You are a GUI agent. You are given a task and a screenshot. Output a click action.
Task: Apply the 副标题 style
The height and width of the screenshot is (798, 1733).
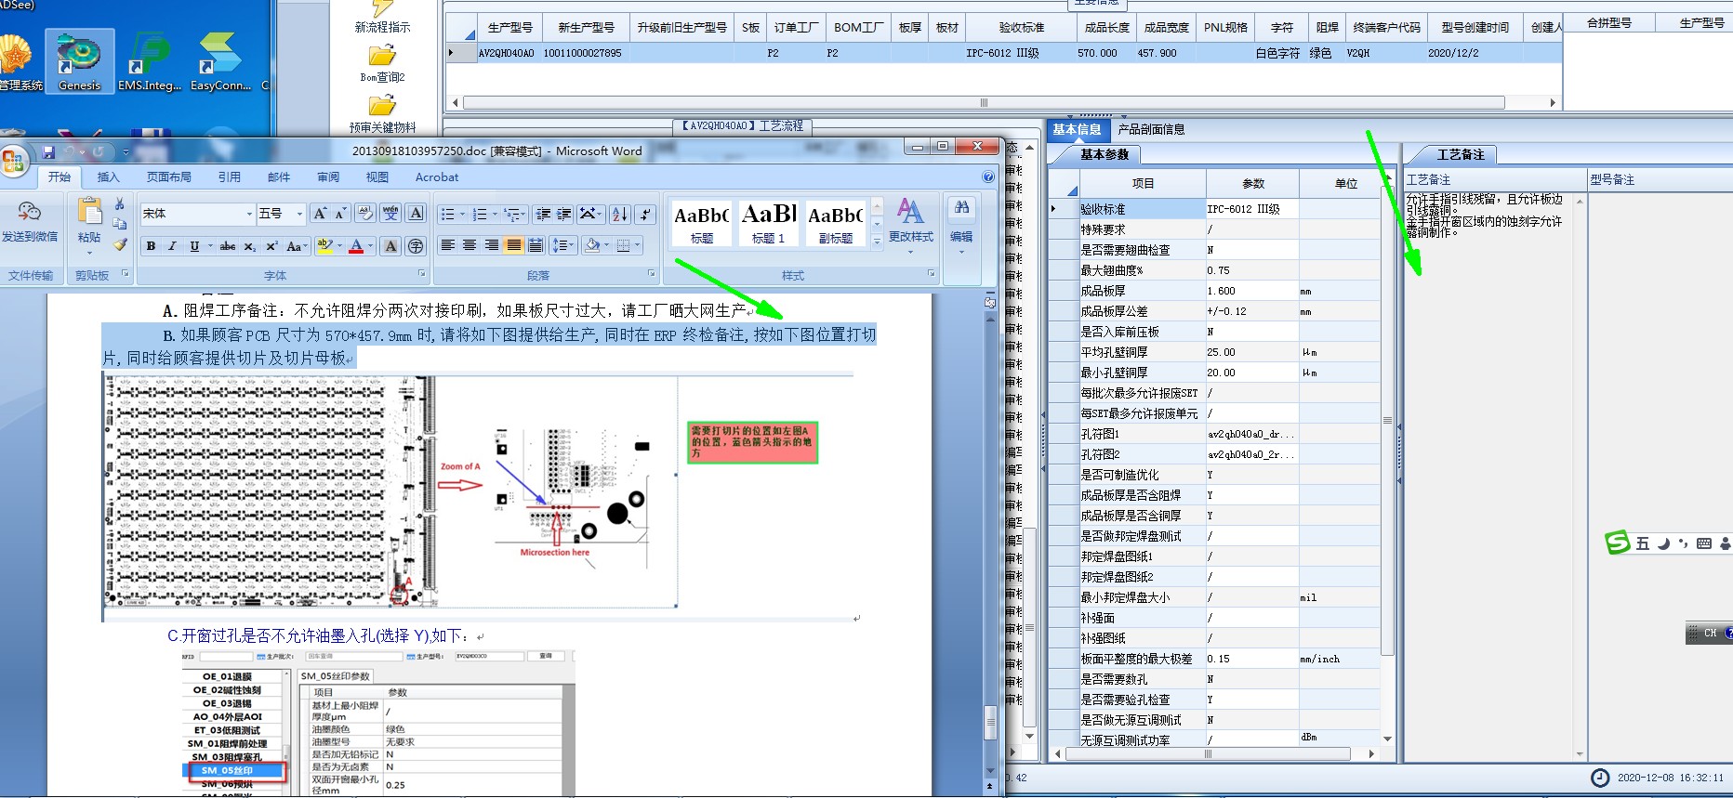(835, 223)
